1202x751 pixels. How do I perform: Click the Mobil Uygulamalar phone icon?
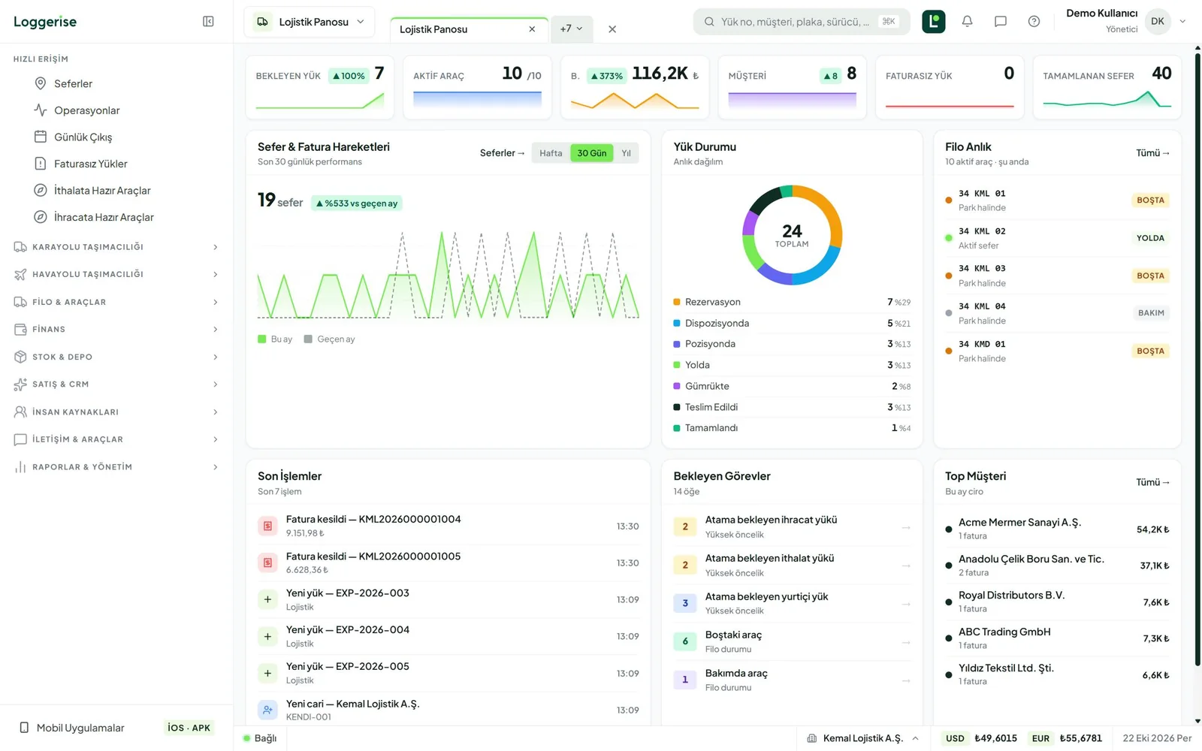click(24, 728)
